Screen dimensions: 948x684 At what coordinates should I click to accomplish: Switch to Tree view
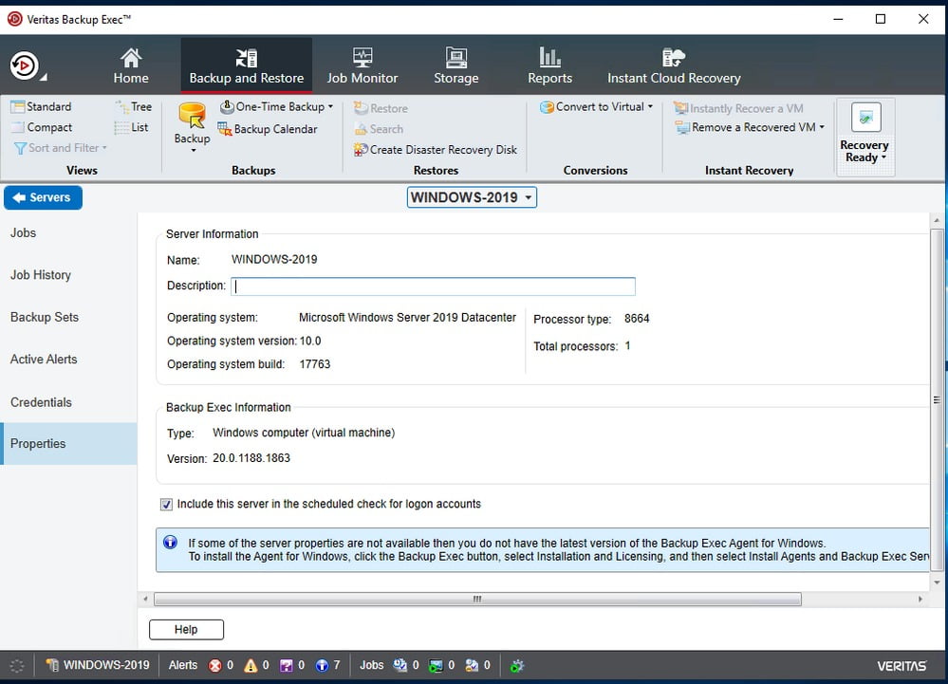(x=134, y=107)
